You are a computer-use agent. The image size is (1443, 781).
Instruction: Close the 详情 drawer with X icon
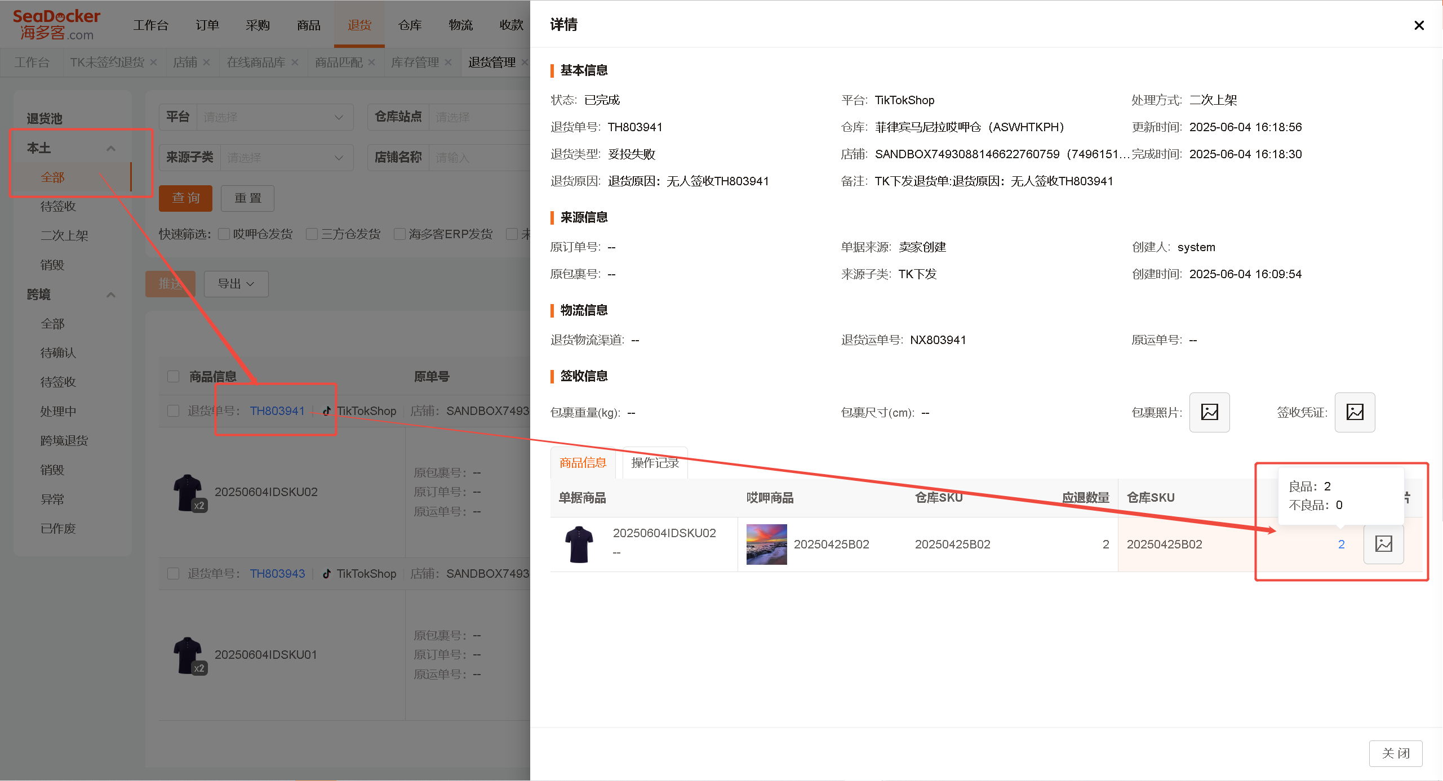(x=1419, y=25)
